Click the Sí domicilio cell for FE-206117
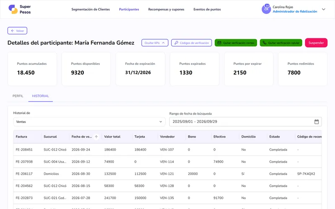335x209 pixels. tap(243, 174)
